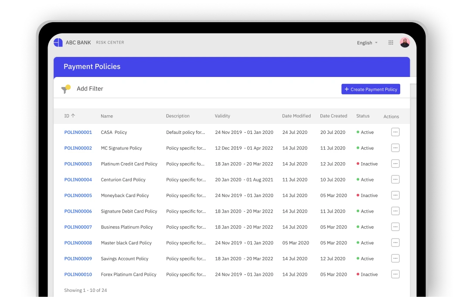This screenshot has width=463, height=297.
Task: Open policy POLIN00003 link
Action: click(78, 164)
